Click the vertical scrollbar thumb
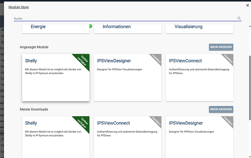251x158 pixels. pos(250,88)
